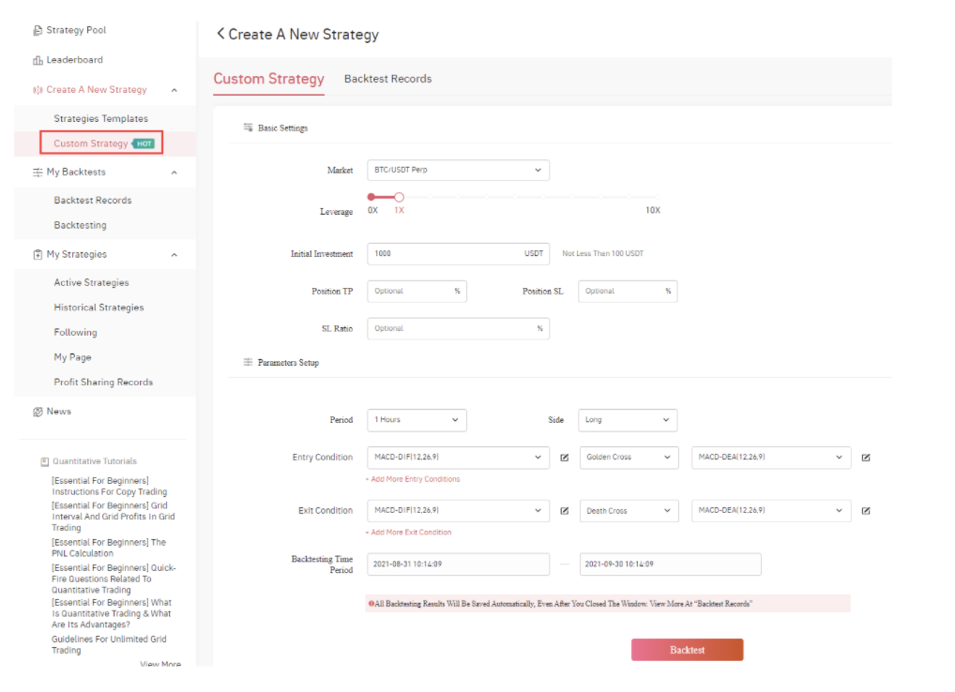This screenshot has width=955, height=692.
Task: Click the News icon in sidebar
Action: point(38,412)
